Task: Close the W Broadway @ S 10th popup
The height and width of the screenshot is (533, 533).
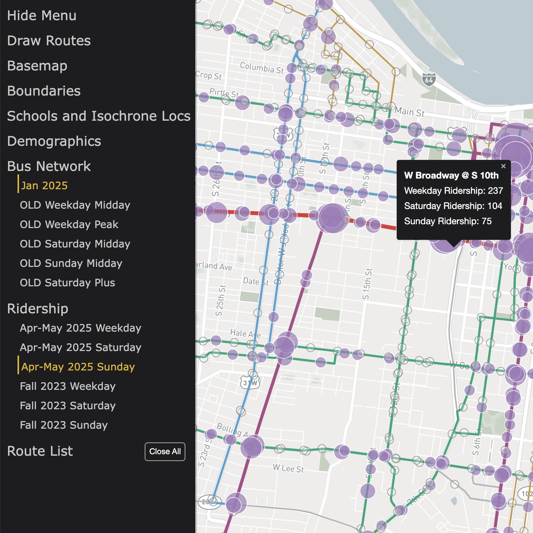Action: [503, 166]
